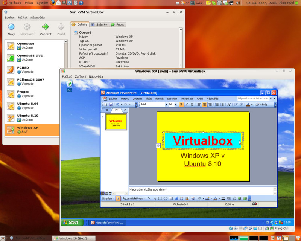Select slide 1 thumbnail
Viewport: 301px width, 241px height.
116,122
